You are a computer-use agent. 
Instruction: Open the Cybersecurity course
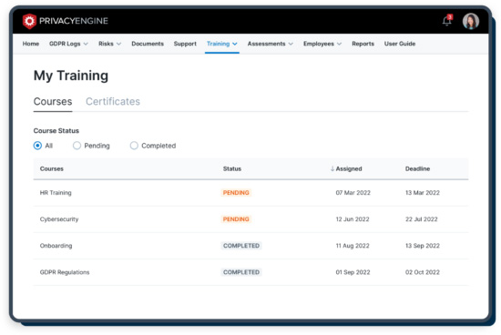click(x=59, y=219)
